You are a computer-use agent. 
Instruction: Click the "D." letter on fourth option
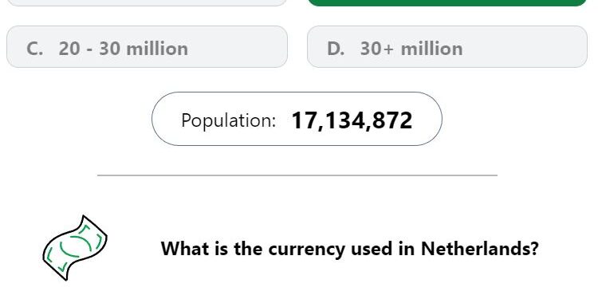point(336,49)
